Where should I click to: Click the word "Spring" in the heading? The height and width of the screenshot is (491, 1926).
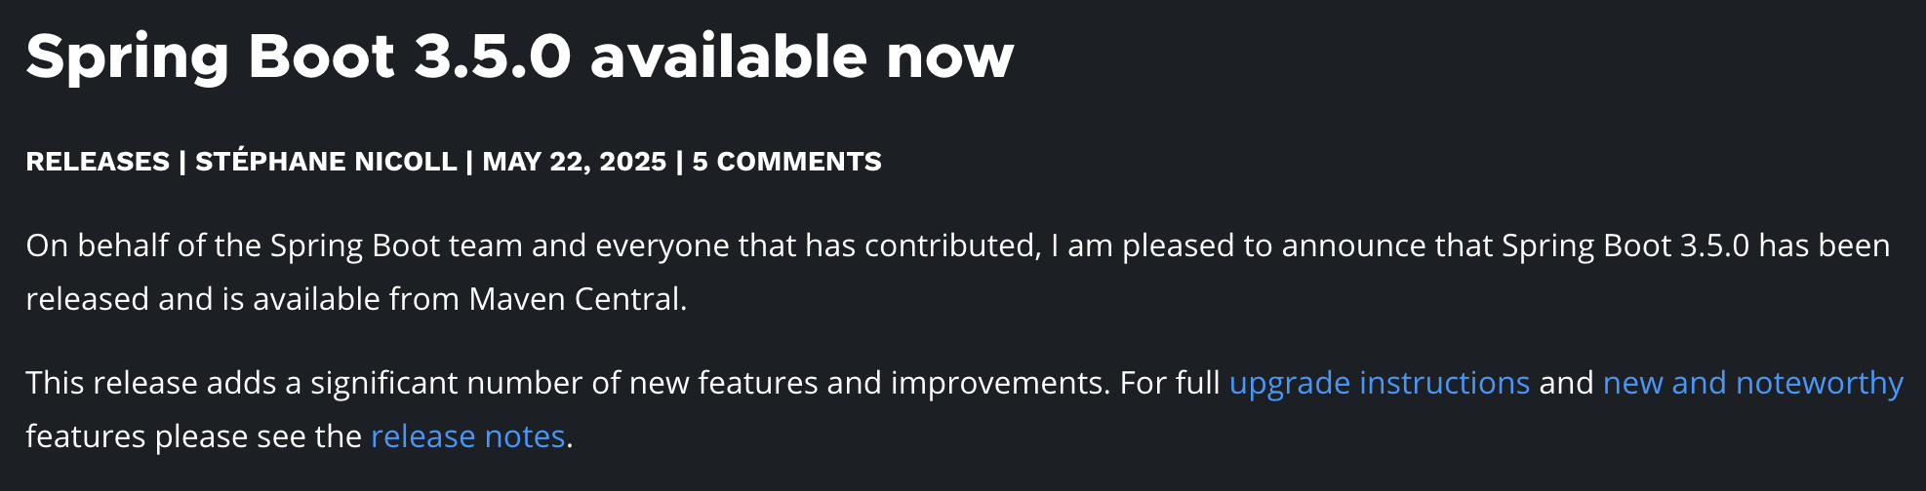128,58
